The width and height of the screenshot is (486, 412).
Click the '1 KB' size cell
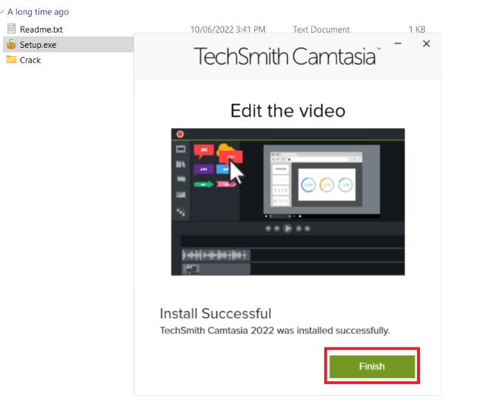pyautogui.click(x=417, y=30)
